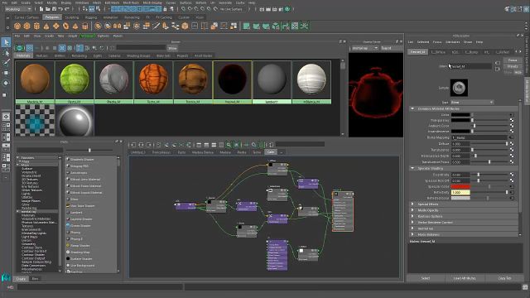Click the Save Scene icon in the status line

(x=53, y=9)
